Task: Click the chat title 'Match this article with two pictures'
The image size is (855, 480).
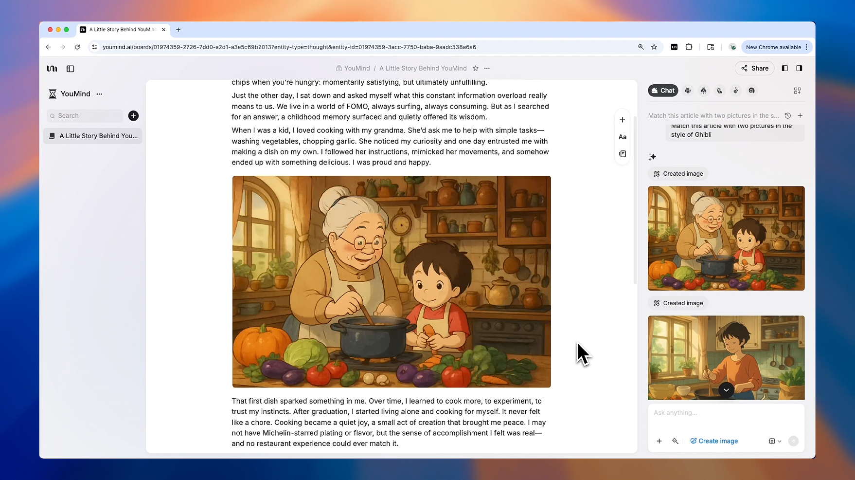Action: pos(713,116)
